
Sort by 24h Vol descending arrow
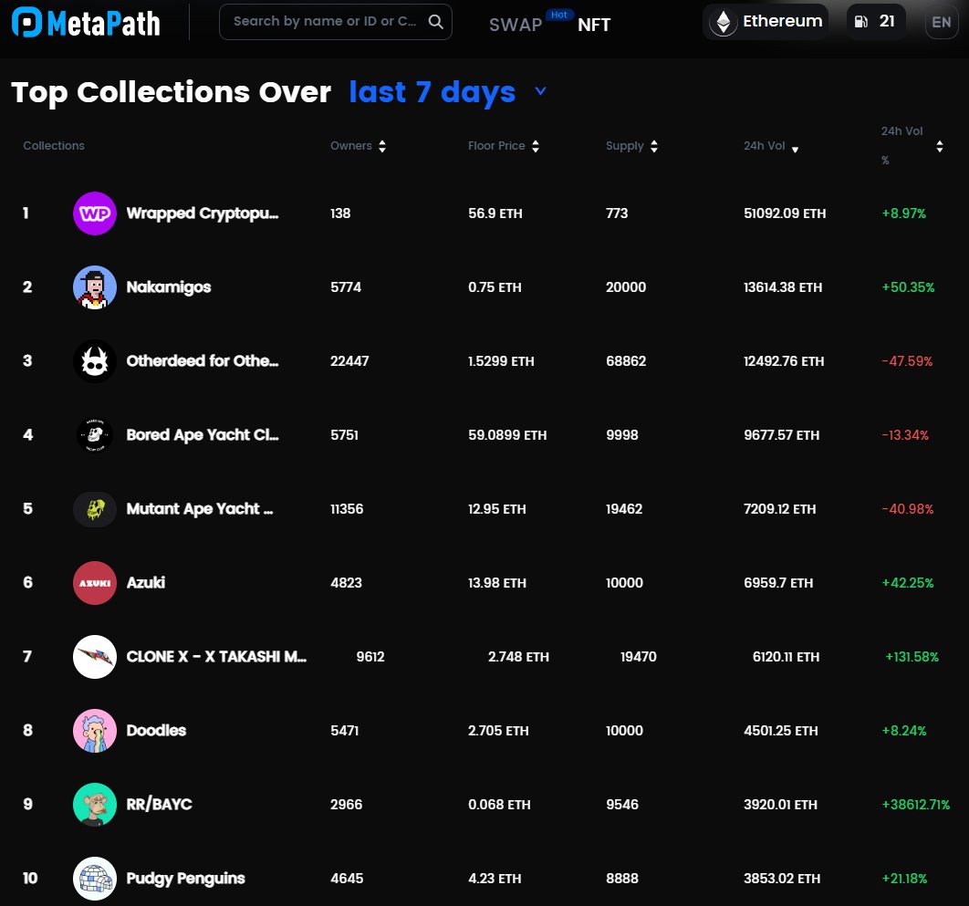pos(796,150)
